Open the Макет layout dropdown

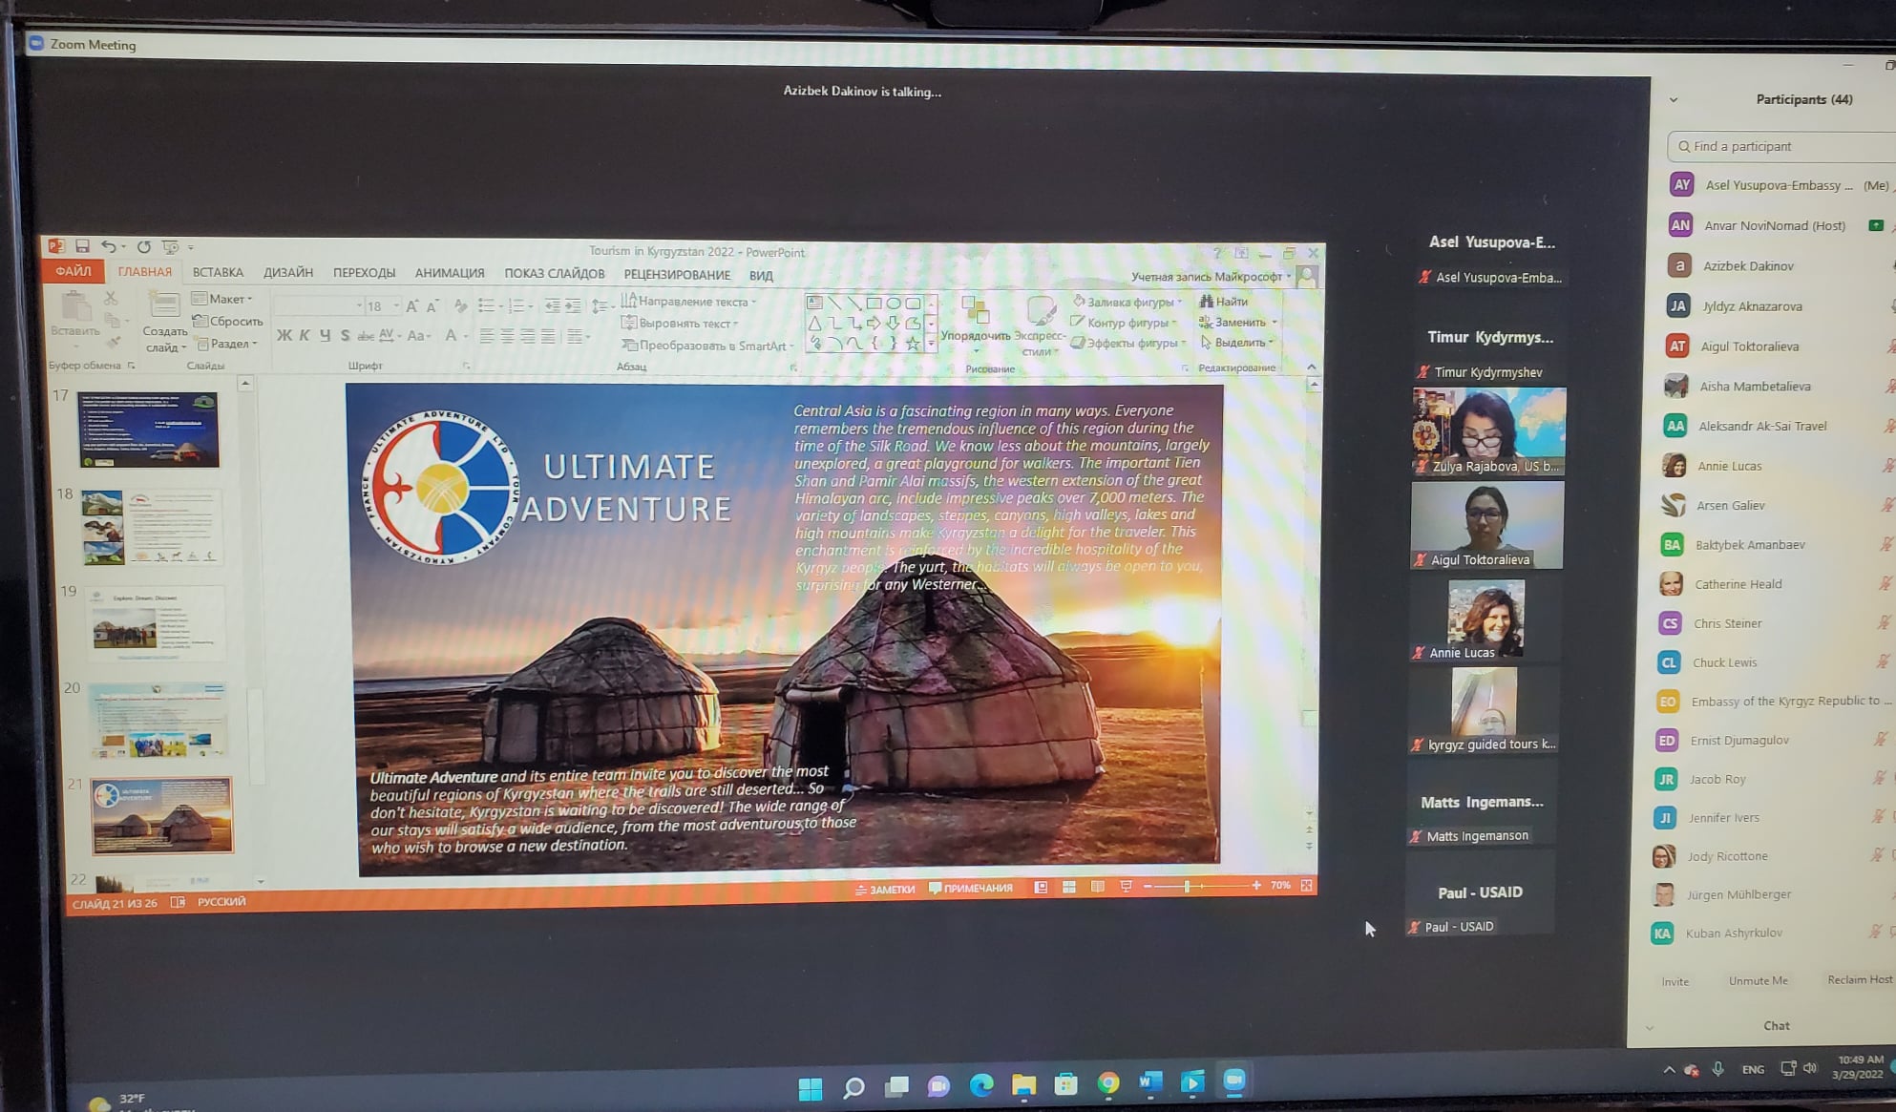point(222,299)
